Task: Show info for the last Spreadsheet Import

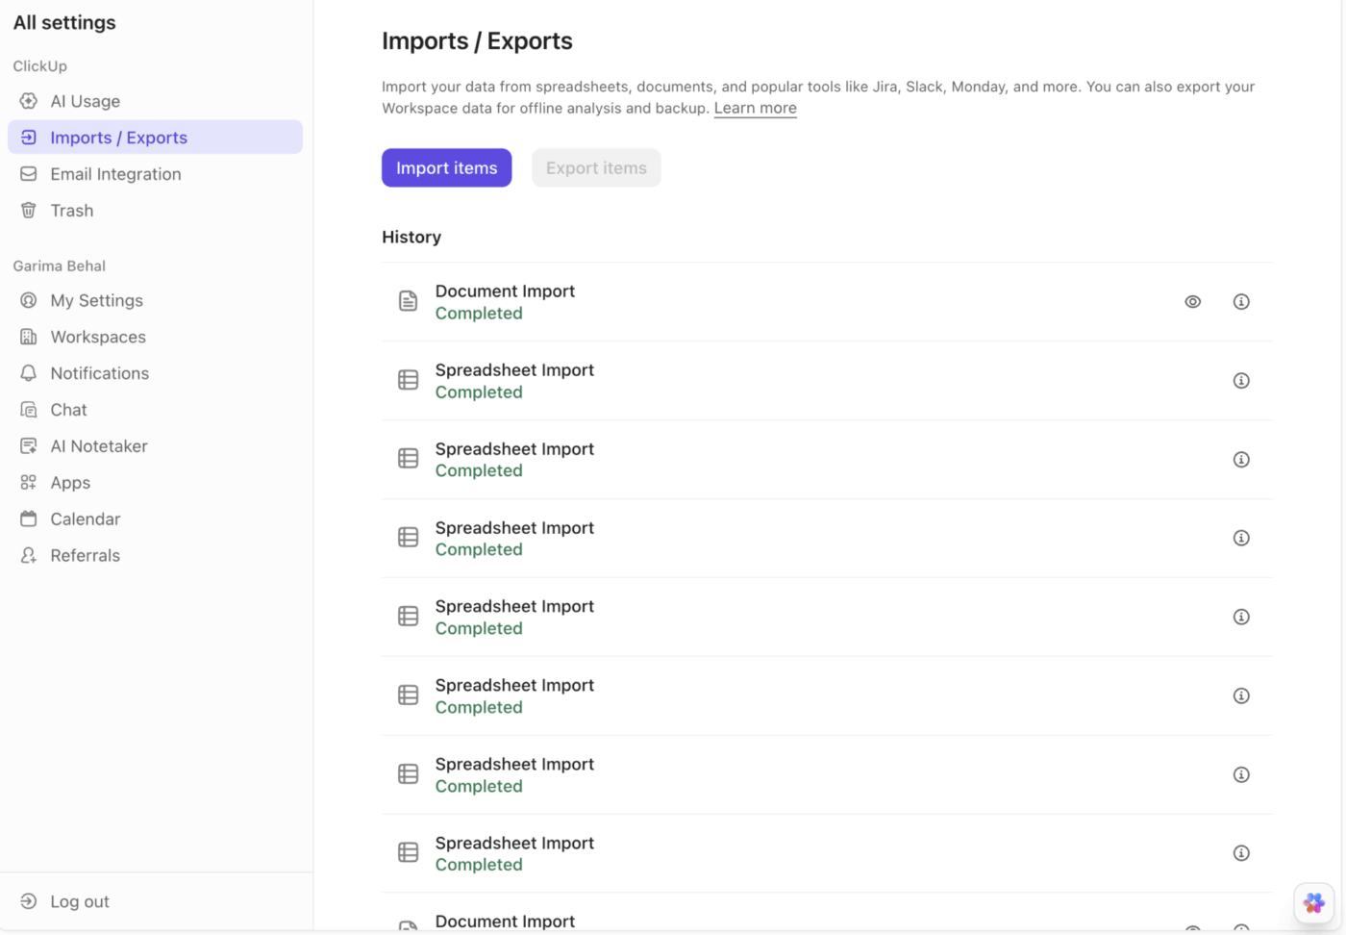Action: [1241, 853]
